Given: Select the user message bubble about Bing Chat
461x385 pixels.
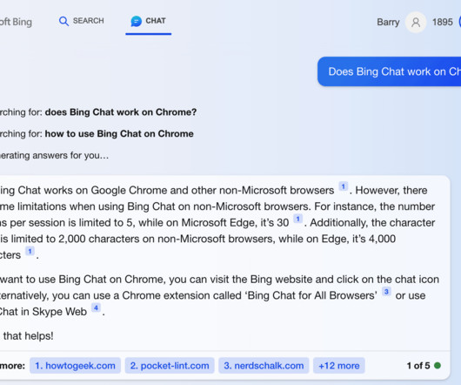Looking at the screenshot, I should coord(390,71).
